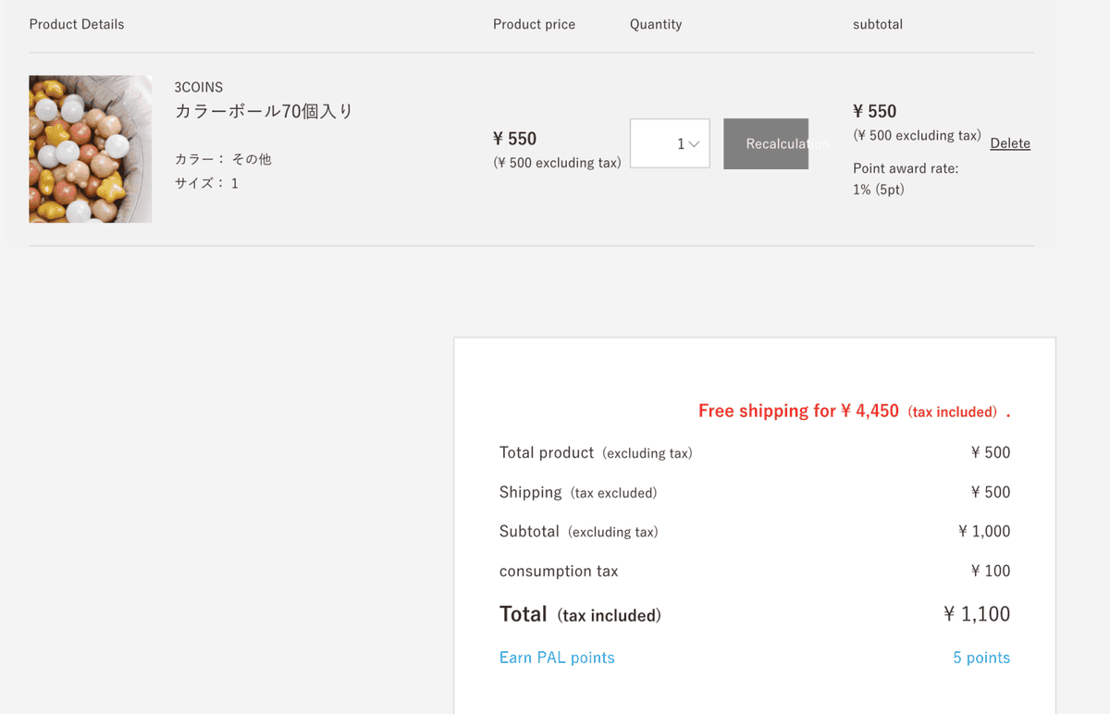The width and height of the screenshot is (1110, 714).
Task: Open the color ball product thumbnail
Action: point(91,149)
